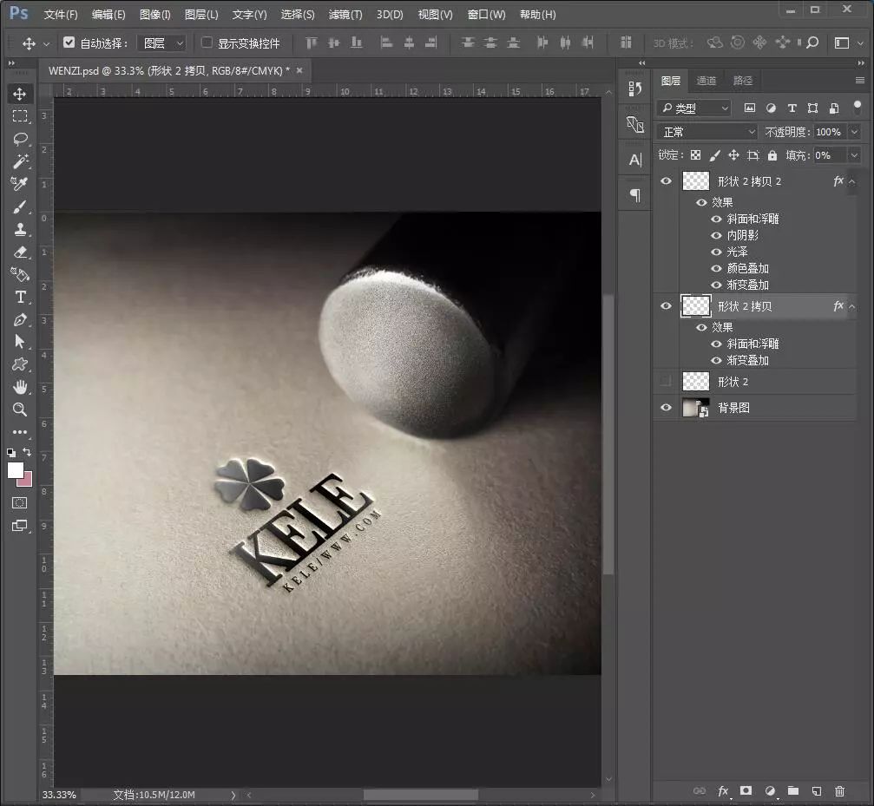
Task: Create a new layer icon
Action: (816, 791)
